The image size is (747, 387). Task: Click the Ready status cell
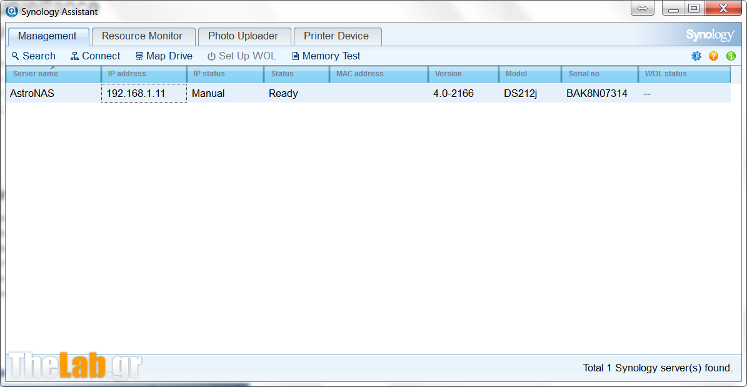click(x=296, y=93)
